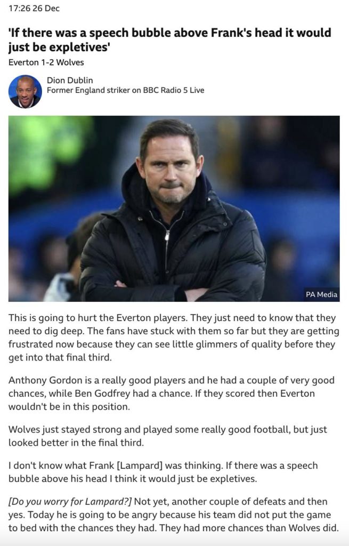Click the 'I don't know what Frank' paragraph
The width and height of the screenshot is (349, 546).
(x=163, y=472)
